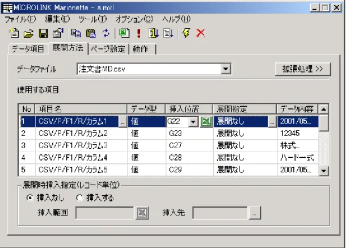The height and width of the screenshot is (248, 346).
Task: Switch to the データ項目 tab
Action: pos(28,49)
